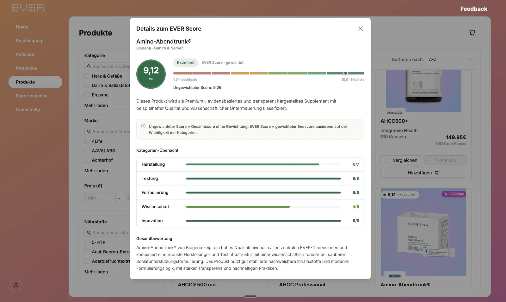Focus the Nährstoffe search field
This screenshot has width=506, height=302.
tap(108, 233)
